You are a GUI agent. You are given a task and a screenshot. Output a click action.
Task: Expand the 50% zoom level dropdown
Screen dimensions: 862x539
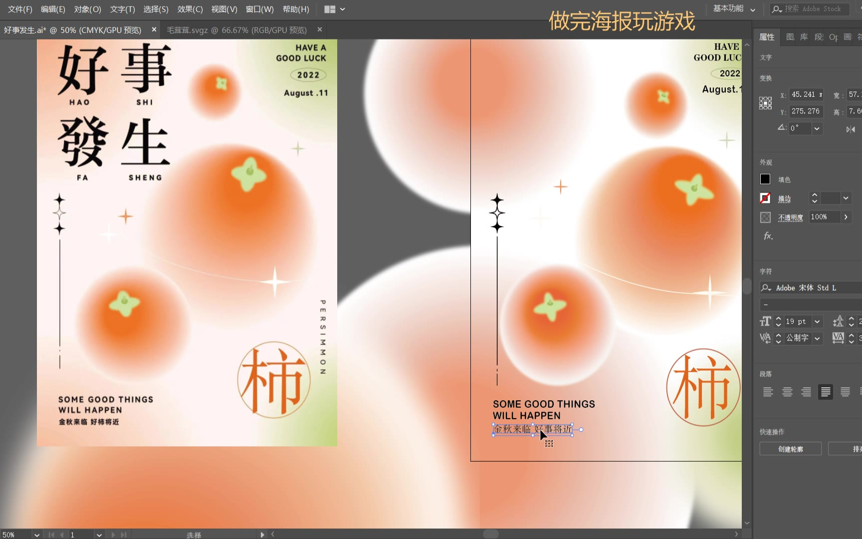point(37,535)
